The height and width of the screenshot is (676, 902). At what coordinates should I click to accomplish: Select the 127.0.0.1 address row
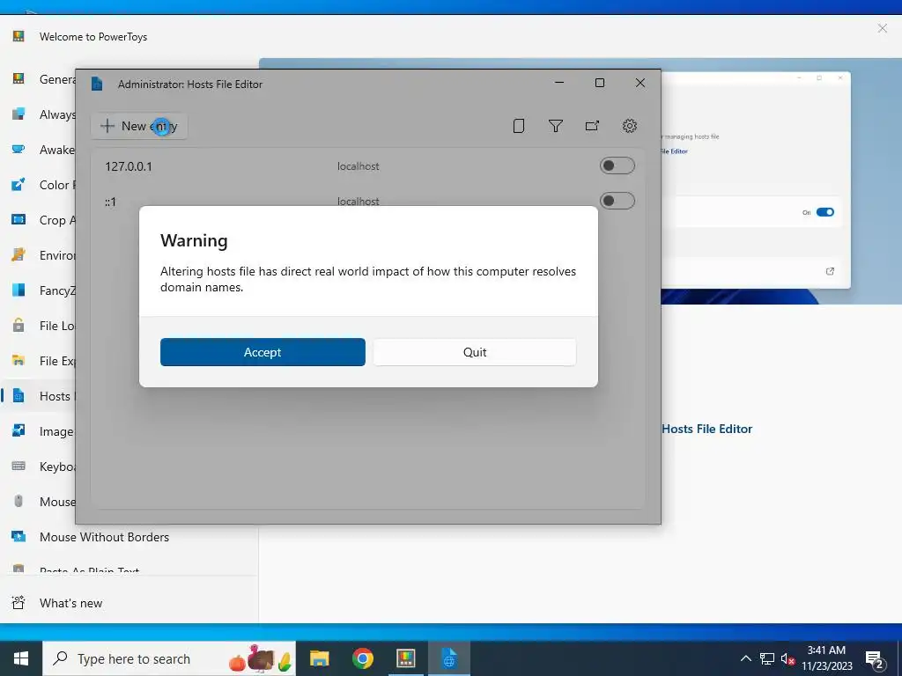pos(368,166)
